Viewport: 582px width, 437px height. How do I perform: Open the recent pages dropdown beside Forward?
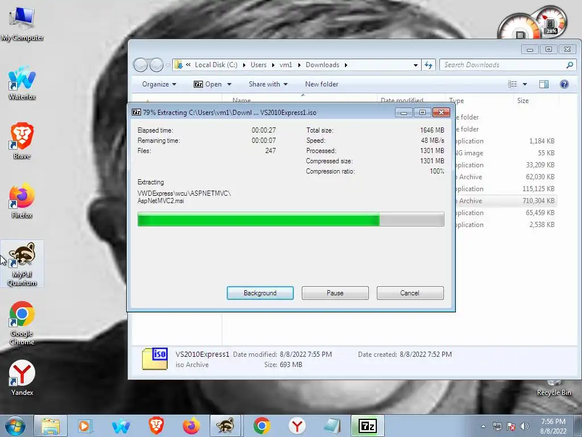[x=168, y=65]
